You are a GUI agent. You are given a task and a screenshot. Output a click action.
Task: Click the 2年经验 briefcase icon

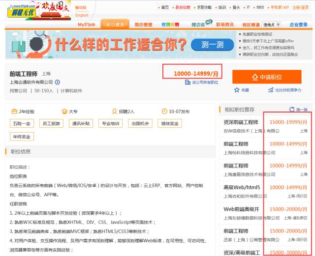tap(14, 112)
